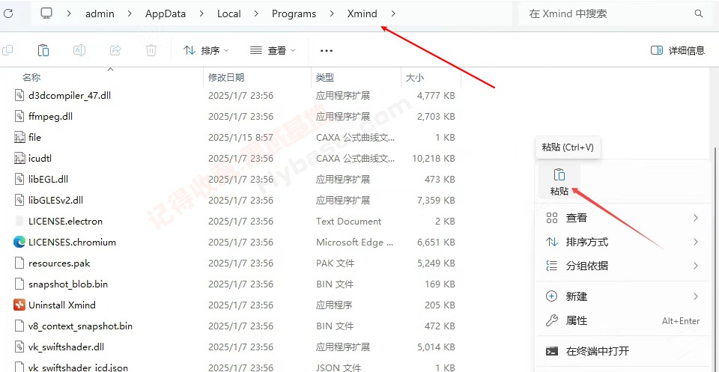Screen dimensions: 719x372
Task: Expand the chevron between Local and Programs
Action: [x=256, y=13]
